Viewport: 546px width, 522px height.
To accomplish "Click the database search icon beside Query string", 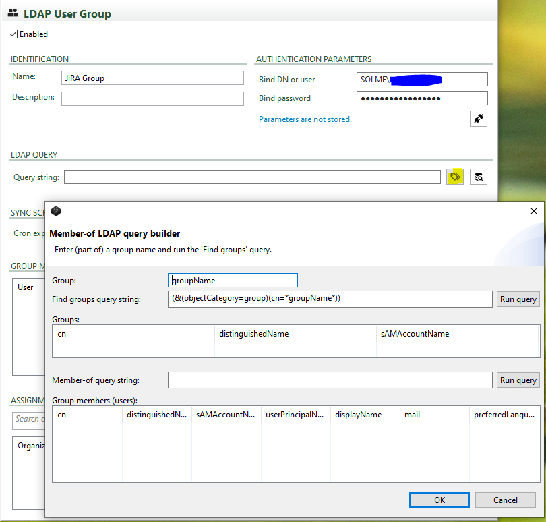I will click(x=479, y=177).
